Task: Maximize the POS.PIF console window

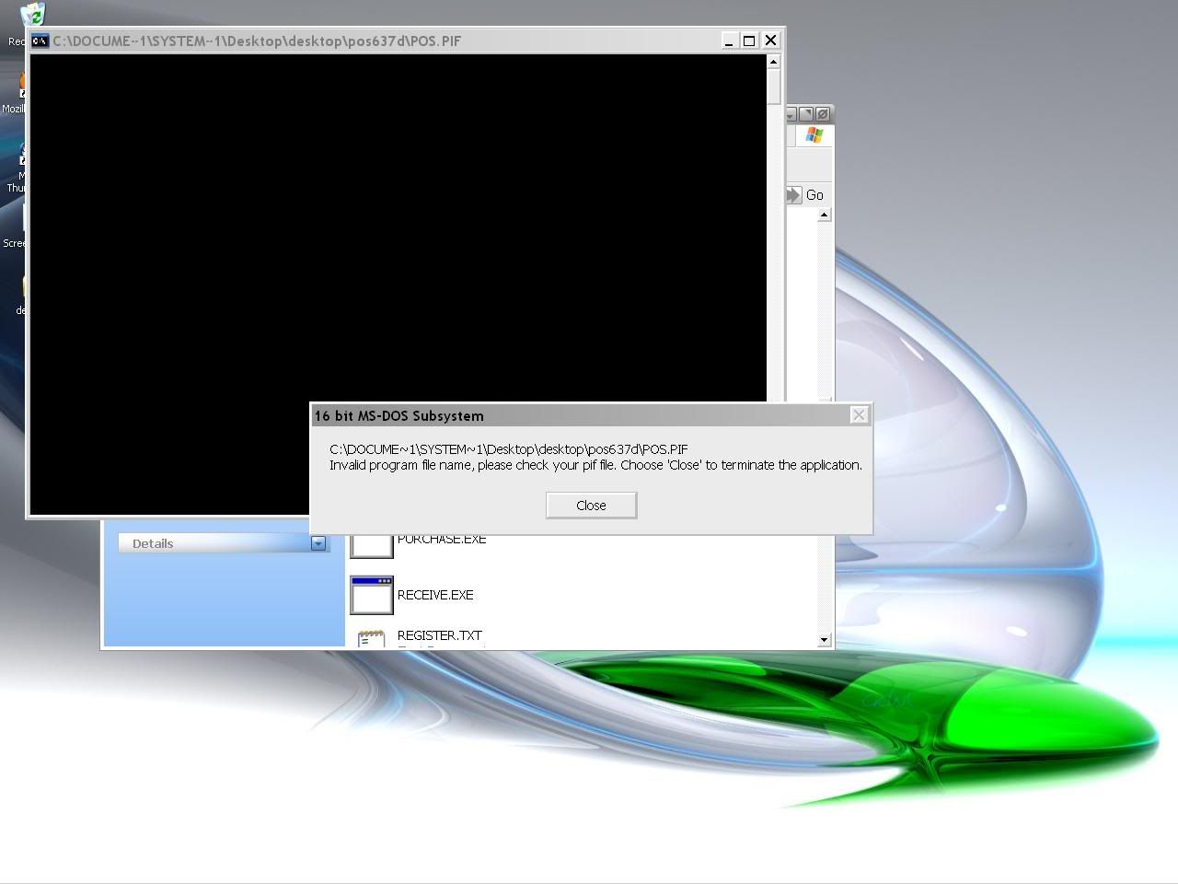Action: [x=749, y=41]
